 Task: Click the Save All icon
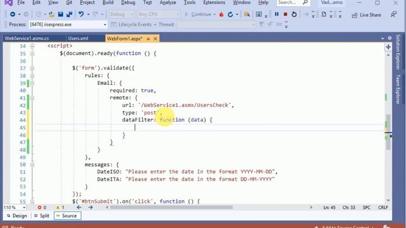tap(69, 15)
